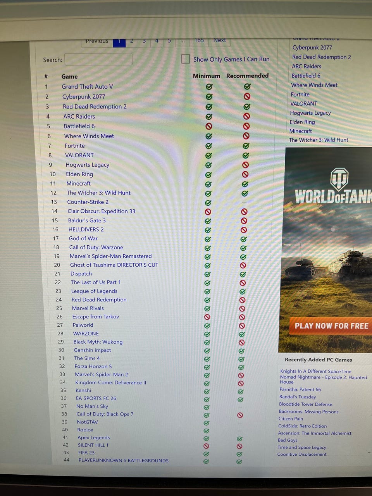Open Apex Legends game link
372x496 pixels.
click(x=93, y=437)
